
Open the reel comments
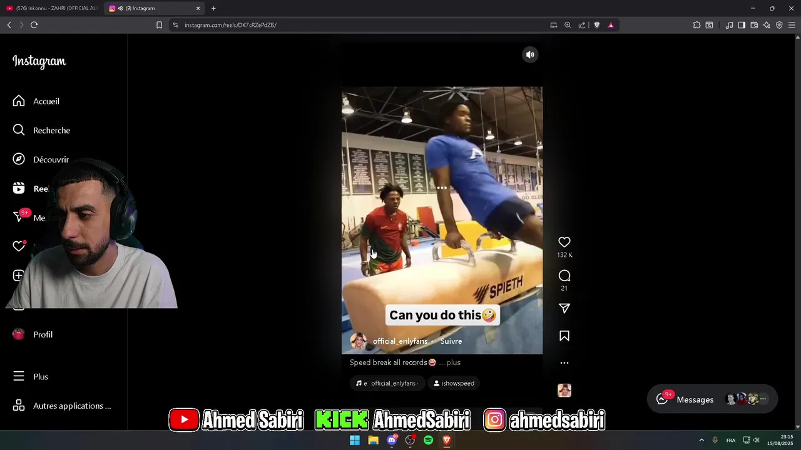564,276
